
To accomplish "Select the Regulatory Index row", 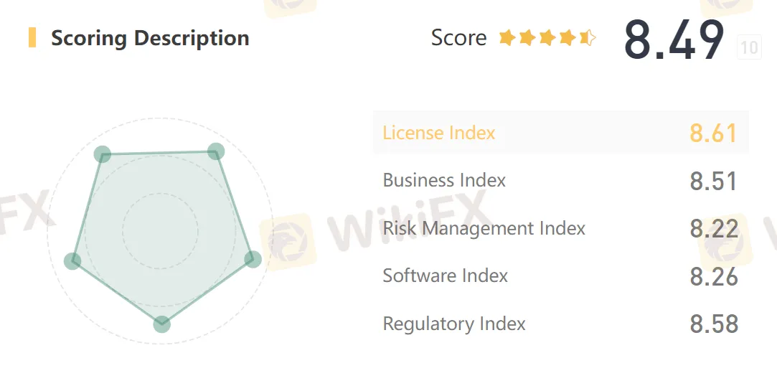I will pos(561,323).
